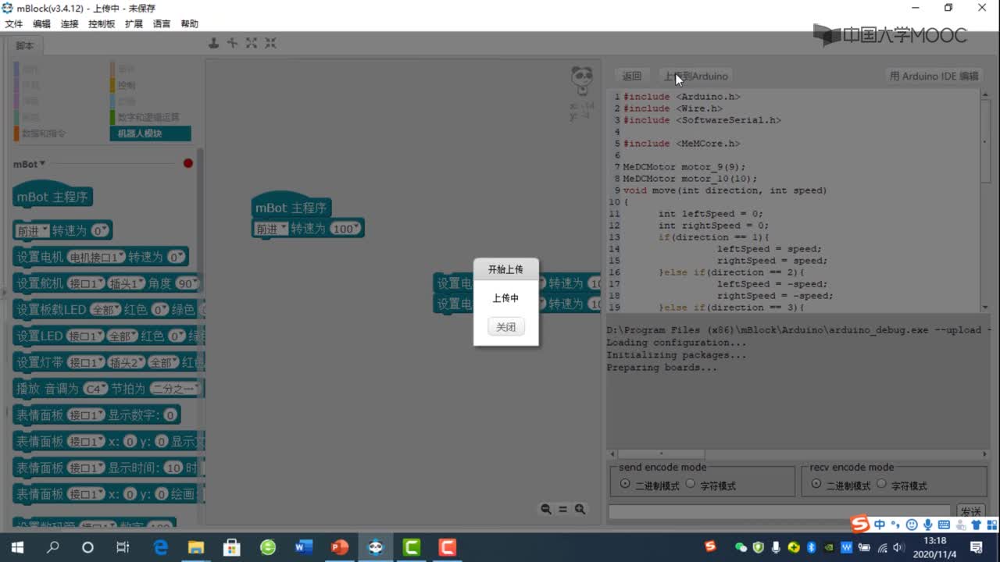Select the 数字和逻辑运算 block category

coord(148,117)
